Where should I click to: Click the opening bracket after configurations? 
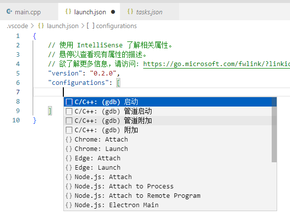[x=118, y=83]
